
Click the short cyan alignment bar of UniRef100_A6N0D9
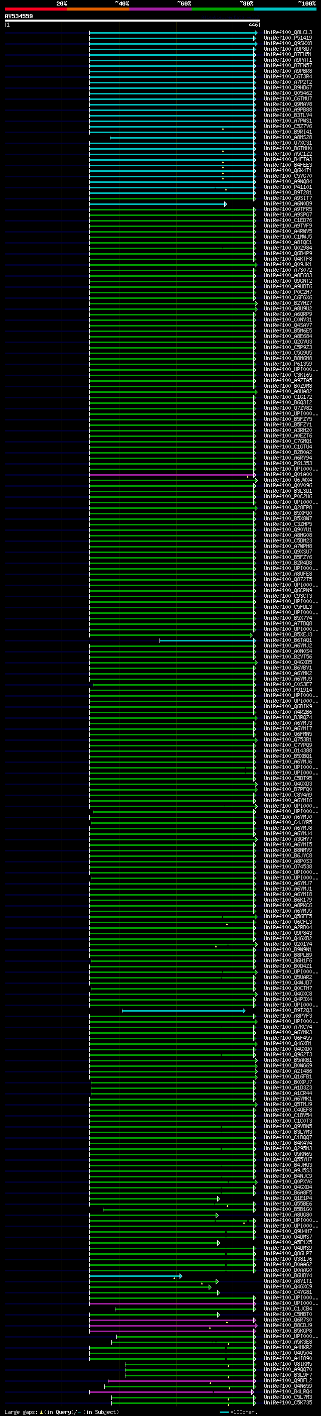158,204
